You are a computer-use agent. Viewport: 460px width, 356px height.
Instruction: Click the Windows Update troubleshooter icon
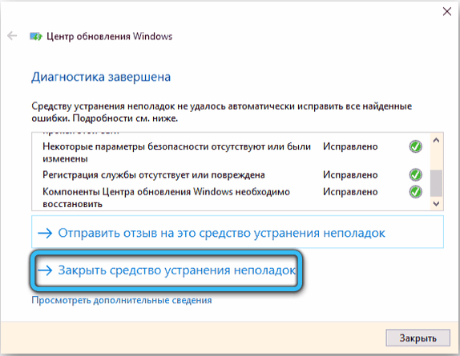point(36,37)
